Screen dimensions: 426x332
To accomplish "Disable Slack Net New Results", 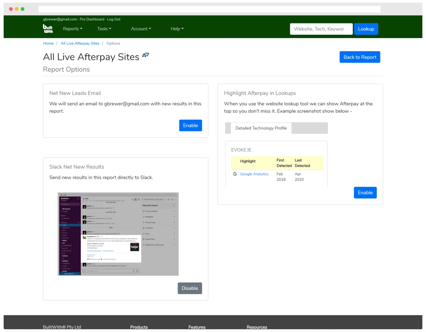I will pyautogui.click(x=190, y=288).
